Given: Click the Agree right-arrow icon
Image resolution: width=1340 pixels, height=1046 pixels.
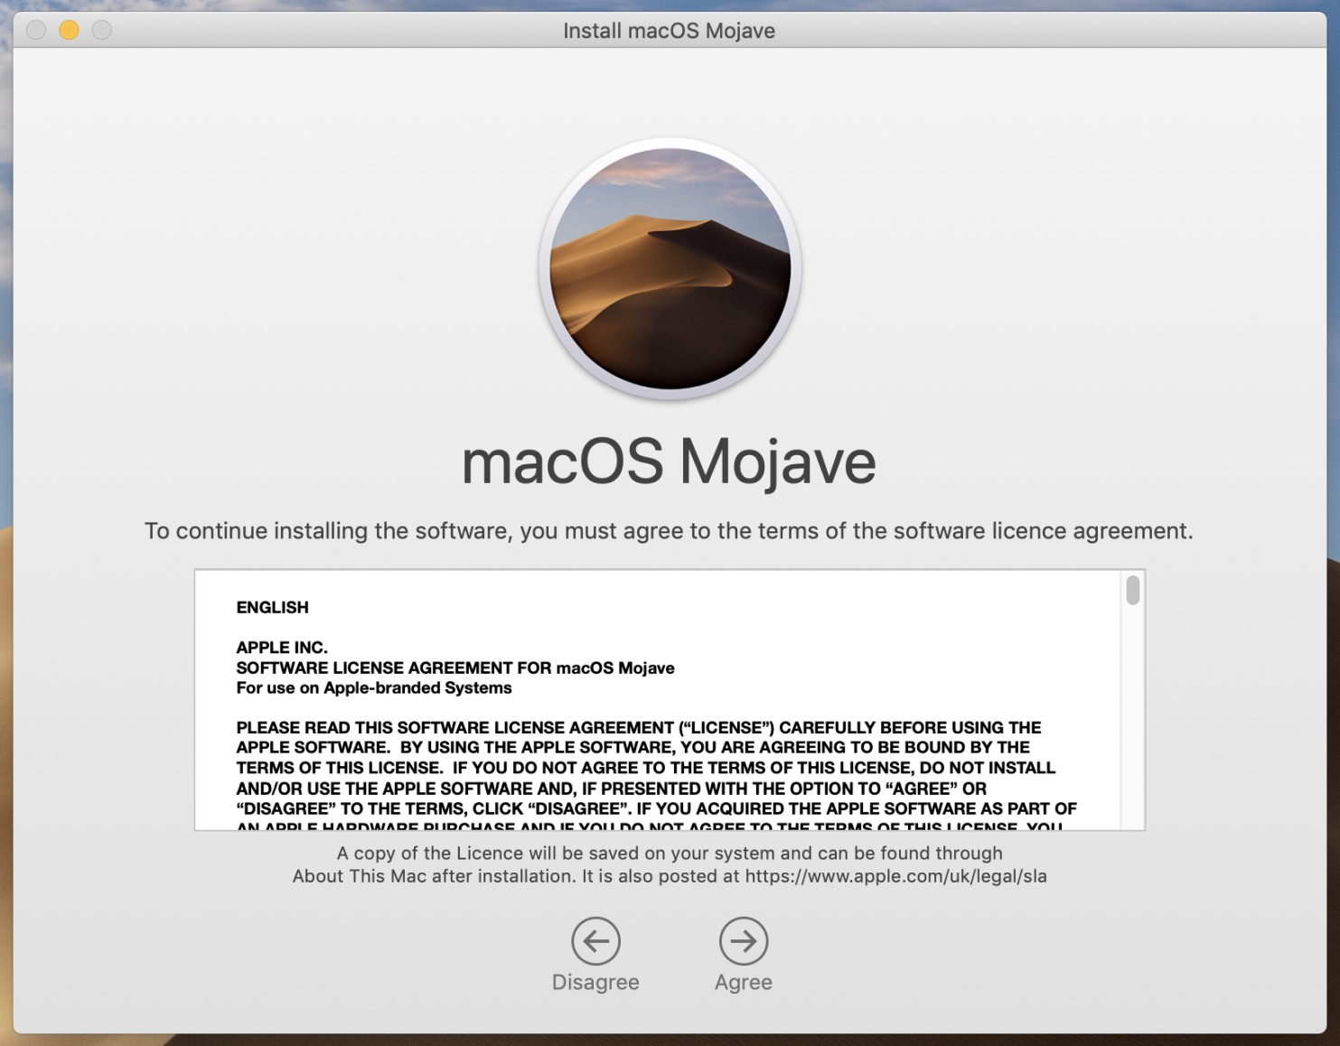Looking at the screenshot, I should coord(744,941).
